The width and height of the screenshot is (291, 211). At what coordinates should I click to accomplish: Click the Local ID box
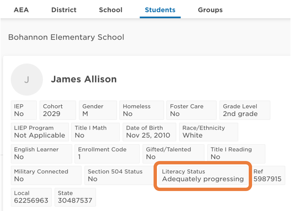tap(31, 197)
